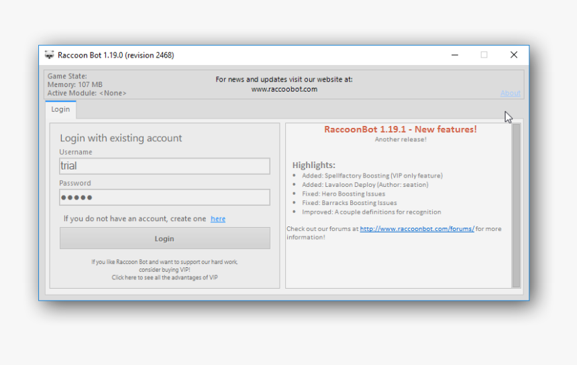Click the disabled maximize window button
Screen dimensions: 577x365
pos(484,55)
